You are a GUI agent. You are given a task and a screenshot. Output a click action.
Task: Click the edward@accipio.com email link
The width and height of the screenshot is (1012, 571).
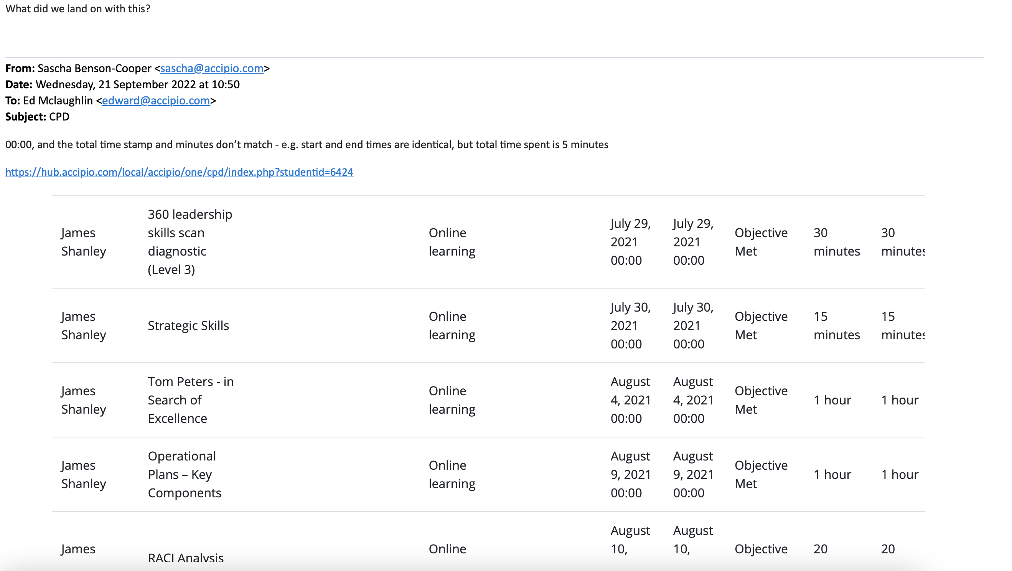(x=156, y=101)
